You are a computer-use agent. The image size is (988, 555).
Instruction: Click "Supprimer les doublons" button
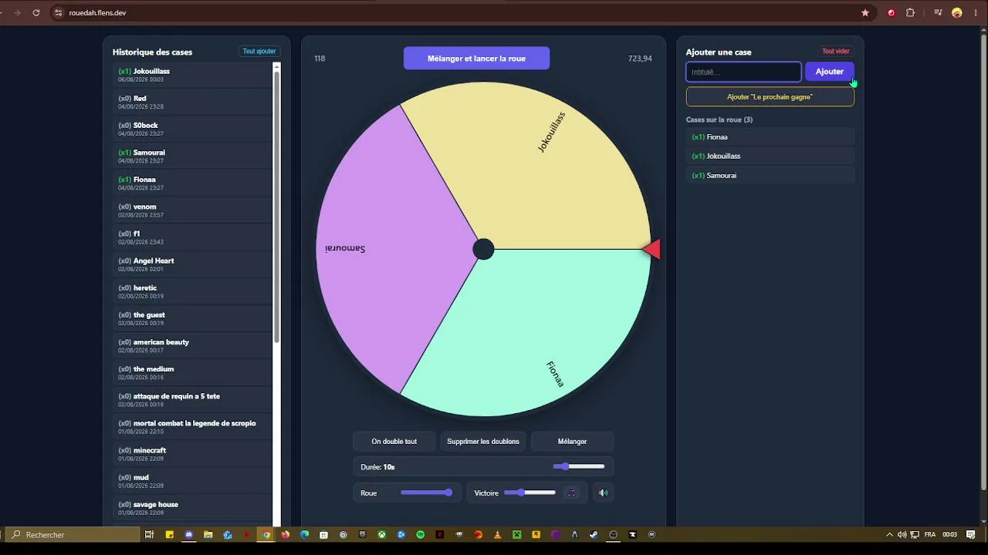point(483,442)
